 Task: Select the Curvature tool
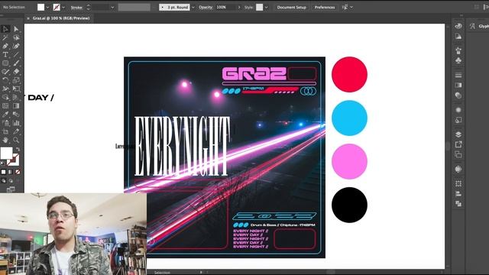(16, 46)
